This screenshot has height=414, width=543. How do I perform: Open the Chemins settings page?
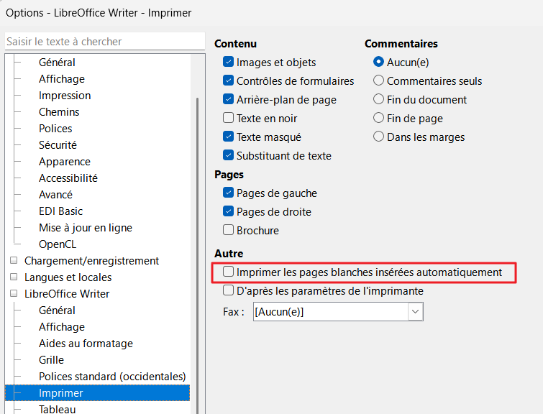(59, 112)
